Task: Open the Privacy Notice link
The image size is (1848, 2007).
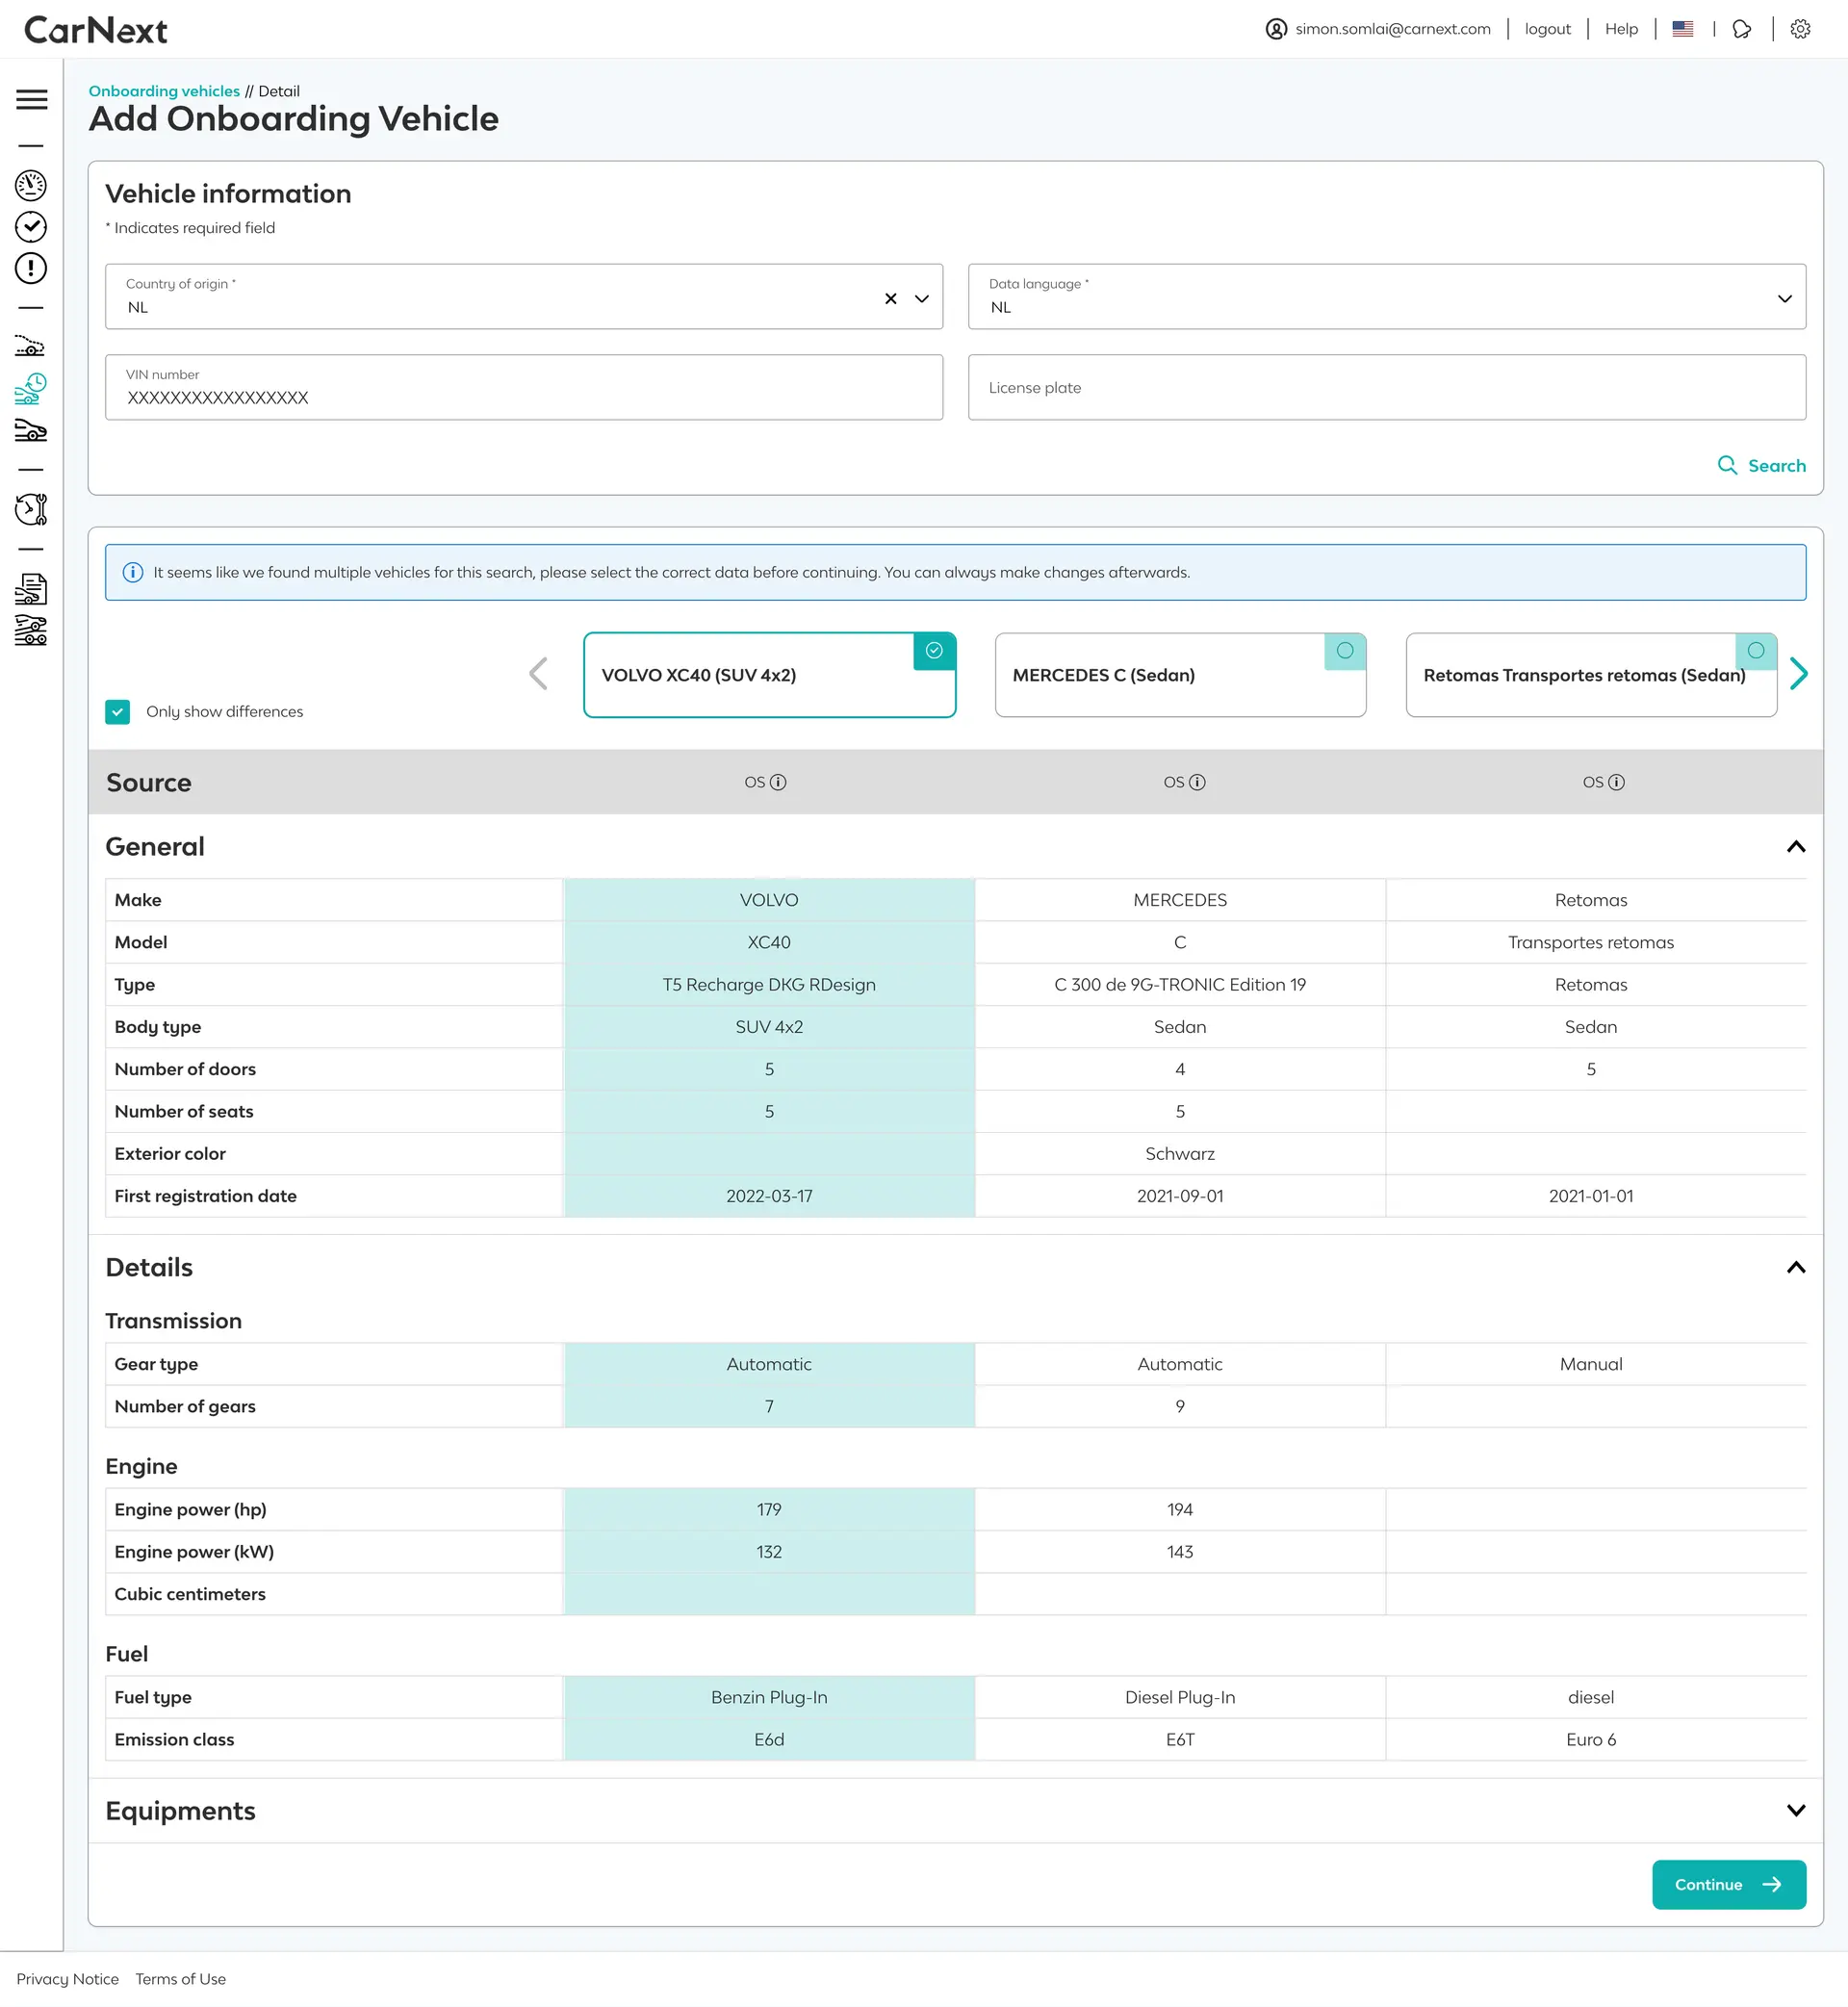Action: click(x=68, y=1979)
